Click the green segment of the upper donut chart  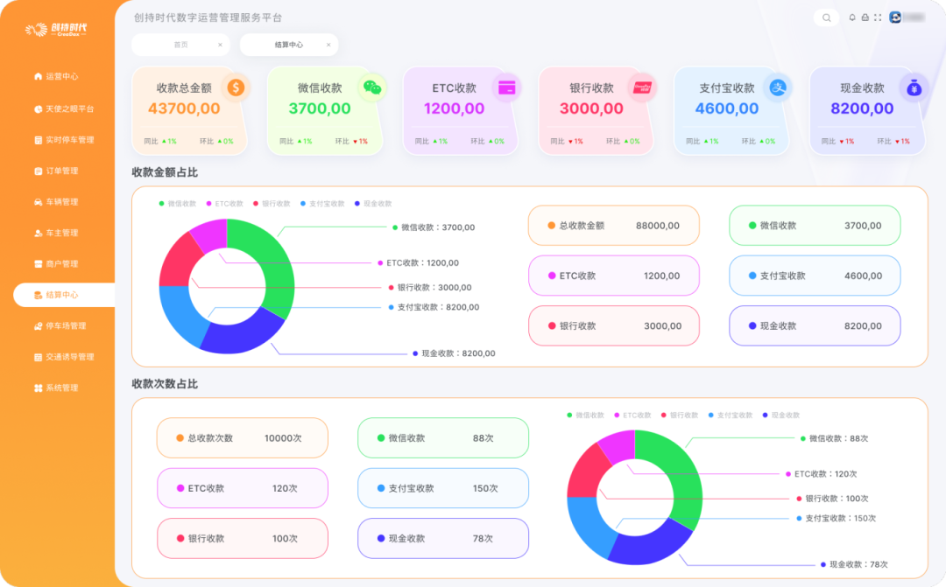pyautogui.click(x=273, y=262)
